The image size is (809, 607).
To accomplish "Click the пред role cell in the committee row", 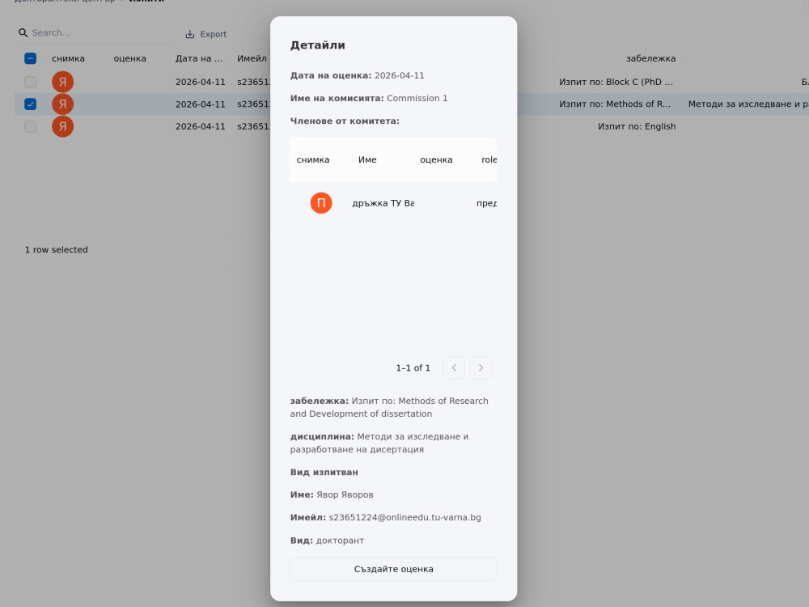I will pyautogui.click(x=486, y=203).
